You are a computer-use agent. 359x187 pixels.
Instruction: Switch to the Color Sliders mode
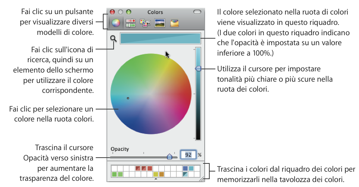[x=131, y=24]
